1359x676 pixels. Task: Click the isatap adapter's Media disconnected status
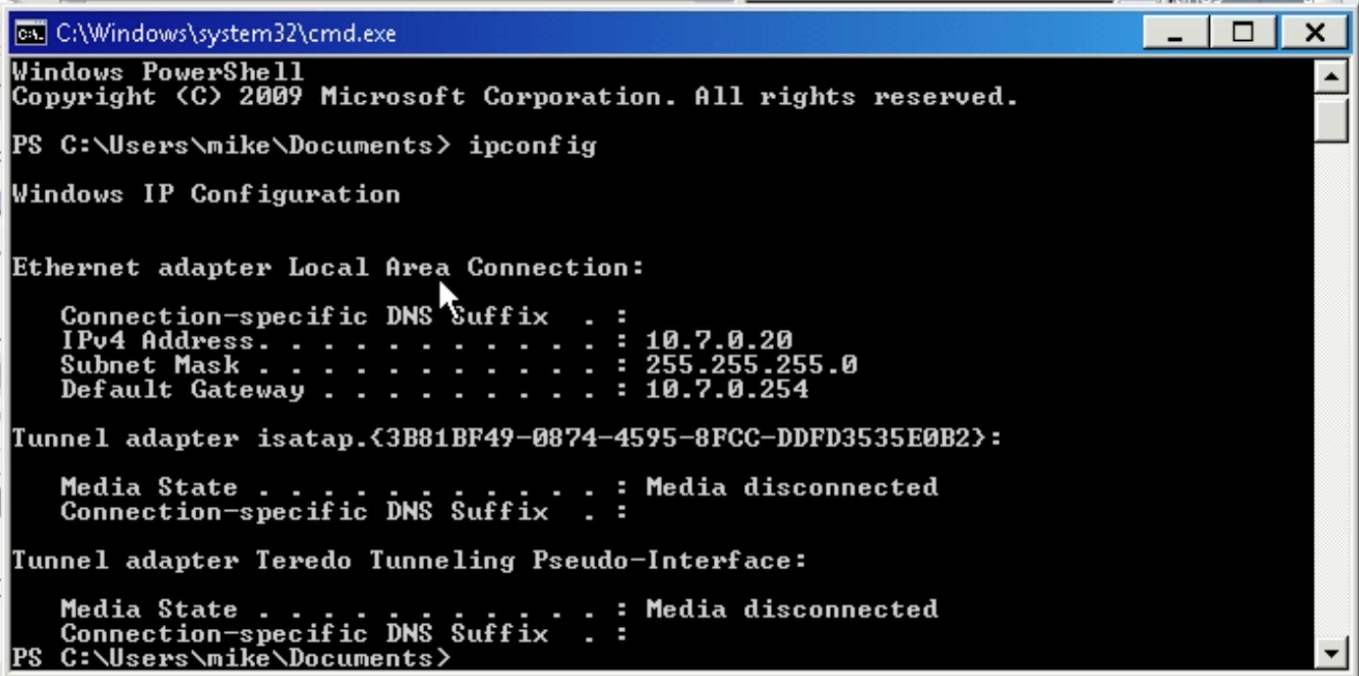pos(792,486)
